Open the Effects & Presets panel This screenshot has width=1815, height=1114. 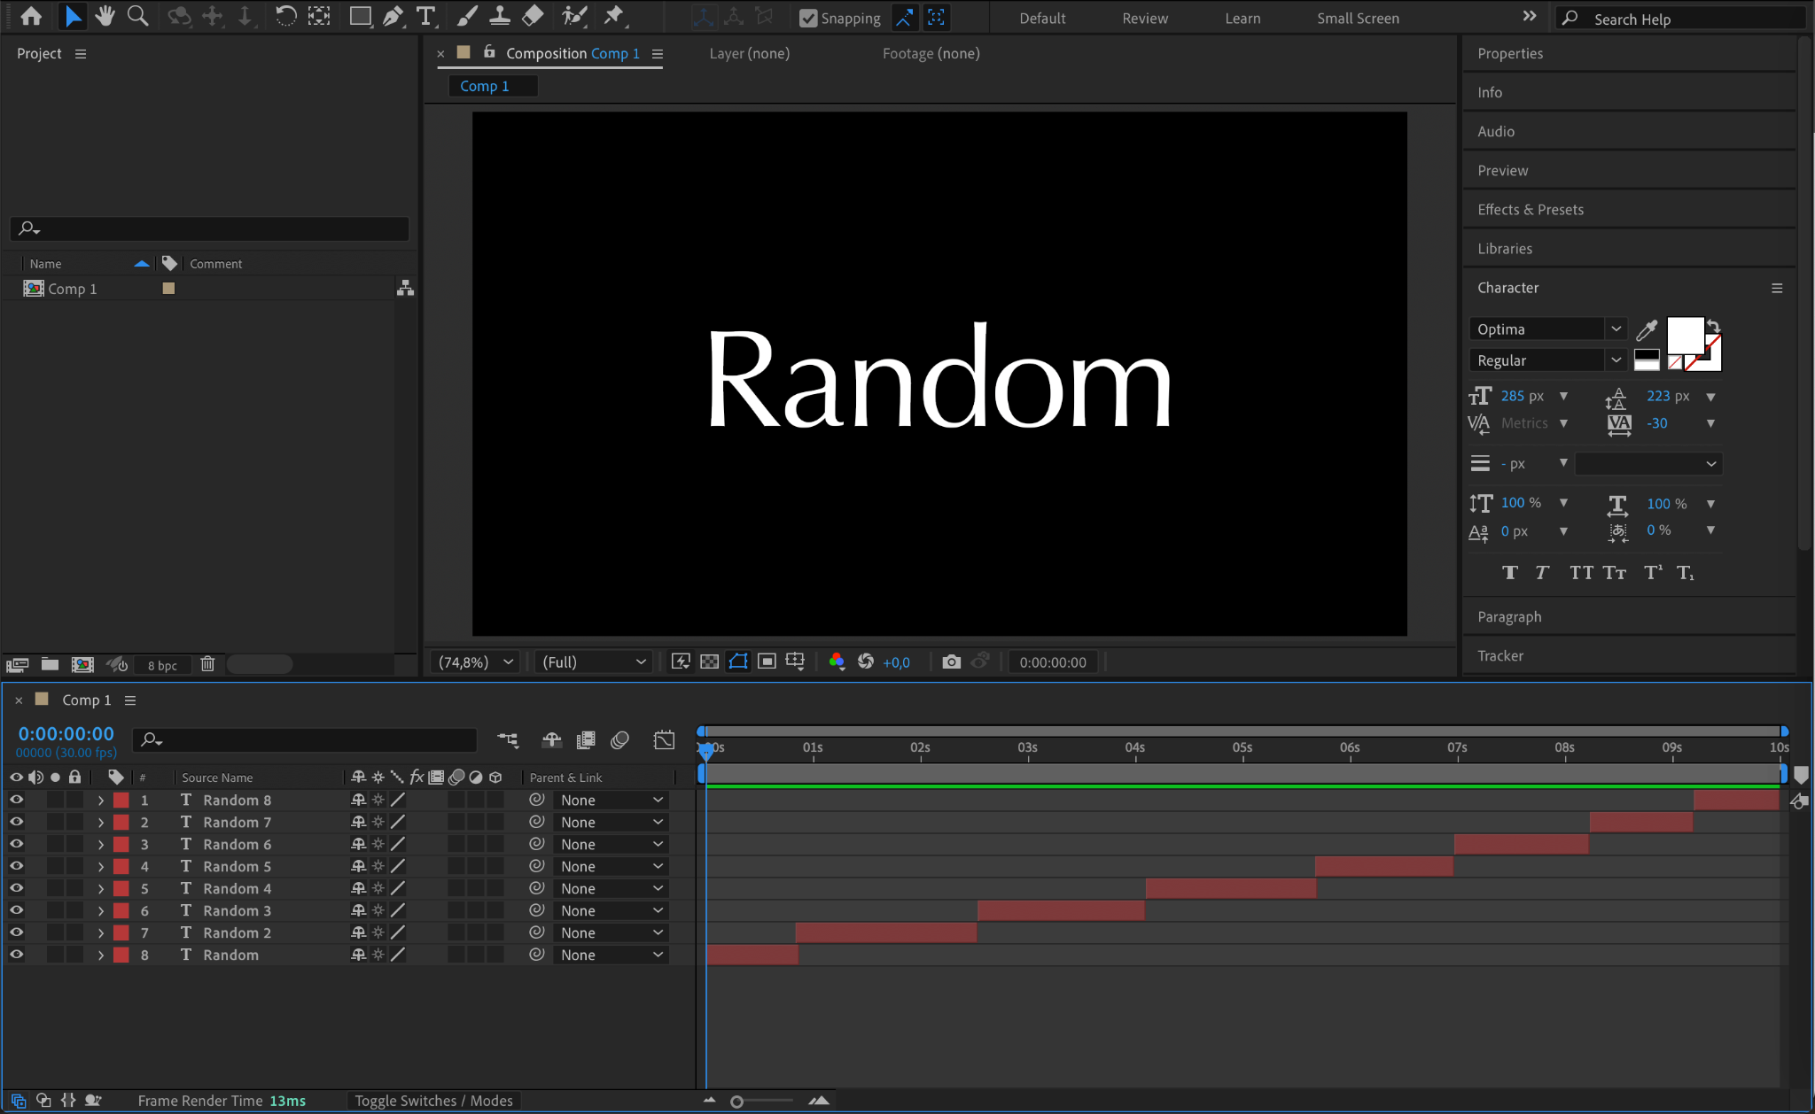click(x=1530, y=210)
